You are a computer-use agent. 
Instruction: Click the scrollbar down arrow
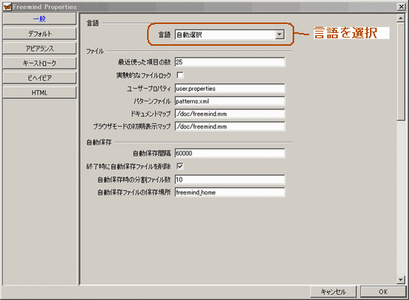(401, 280)
